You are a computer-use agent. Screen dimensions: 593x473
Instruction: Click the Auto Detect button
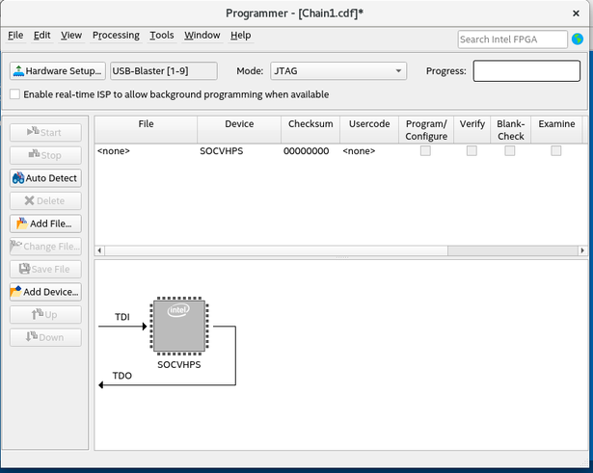click(45, 178)
